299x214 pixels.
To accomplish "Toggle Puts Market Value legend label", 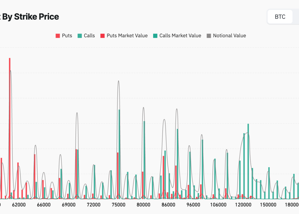I will [x=127, y=36].
